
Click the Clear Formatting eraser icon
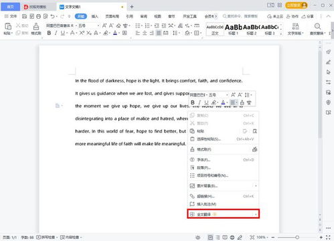click(118, 25)
